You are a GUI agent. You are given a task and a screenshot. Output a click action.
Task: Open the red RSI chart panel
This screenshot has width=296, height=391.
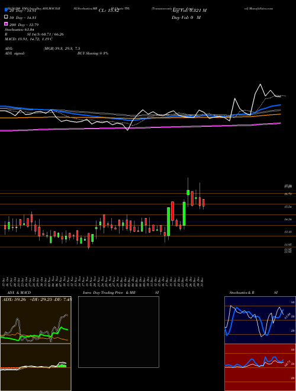point(260,367)
